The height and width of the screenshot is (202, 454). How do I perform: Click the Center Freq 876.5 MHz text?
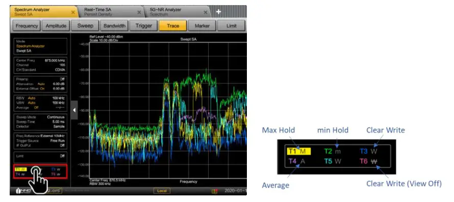(108, 180)
